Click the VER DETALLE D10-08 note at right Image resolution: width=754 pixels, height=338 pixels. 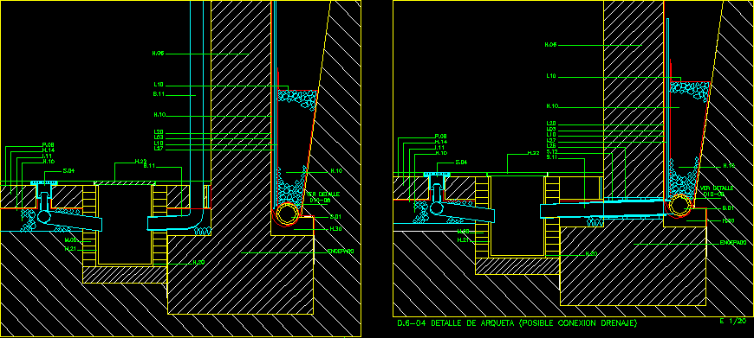717,191
